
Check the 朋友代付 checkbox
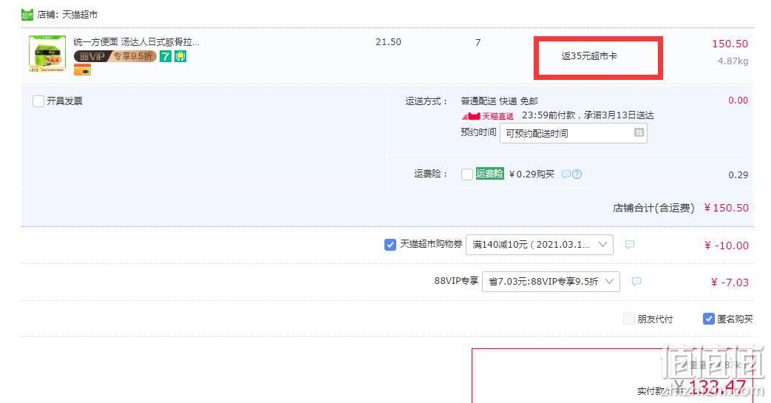click(x=629, y=319)
